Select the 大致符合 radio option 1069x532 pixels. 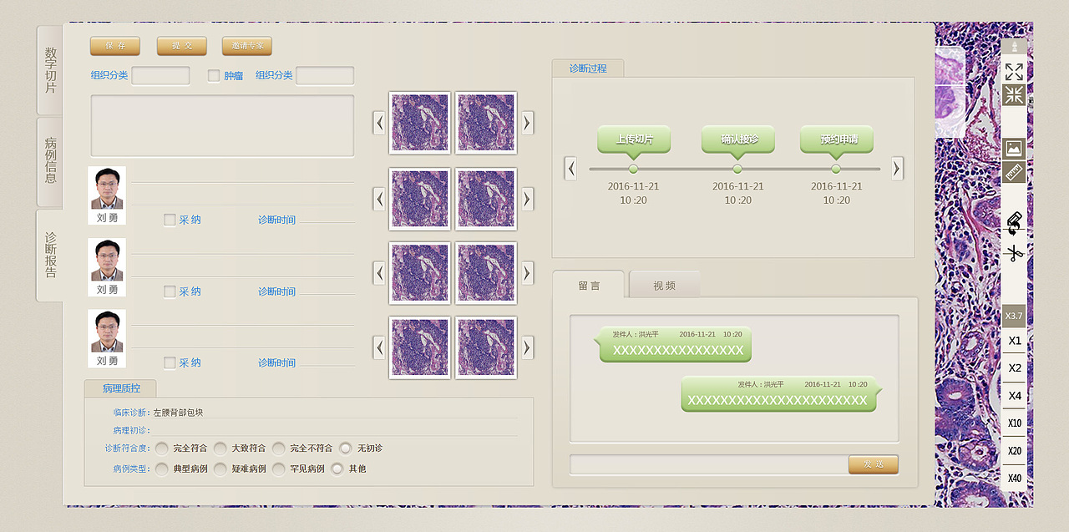point(220,448)
